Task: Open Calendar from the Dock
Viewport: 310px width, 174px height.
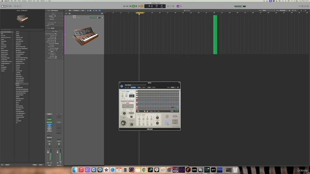Action: point(119,170)
